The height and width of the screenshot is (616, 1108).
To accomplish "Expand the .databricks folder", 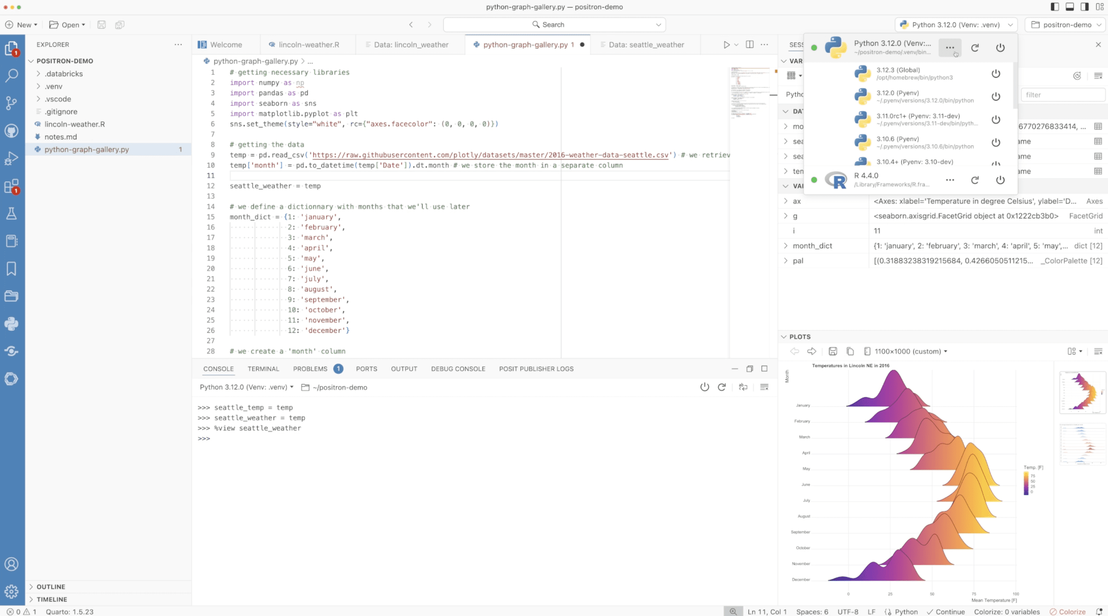I will (x=63, y=74).
